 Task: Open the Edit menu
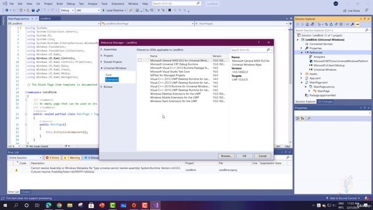(x=20, y=4)
